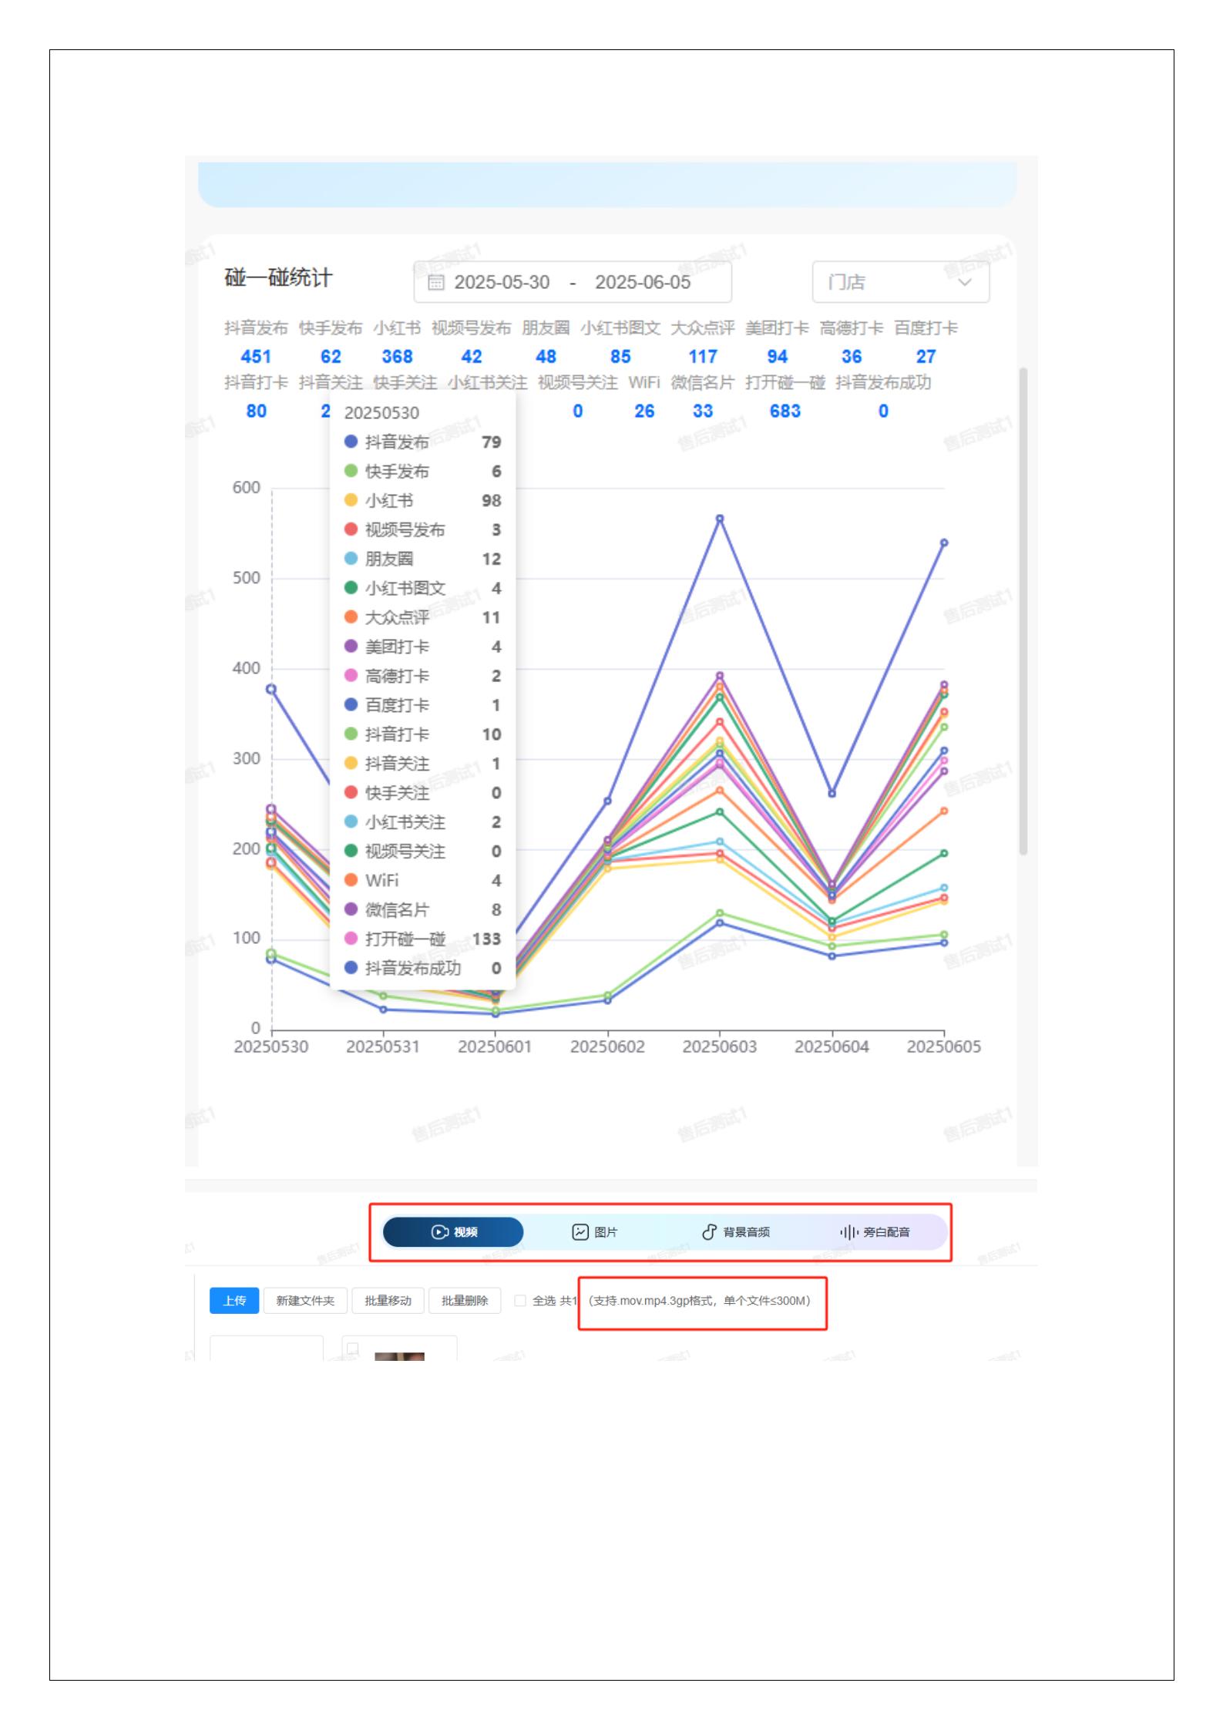
Task: Click the peak data point at 20250603
Action: coord(720,519)
